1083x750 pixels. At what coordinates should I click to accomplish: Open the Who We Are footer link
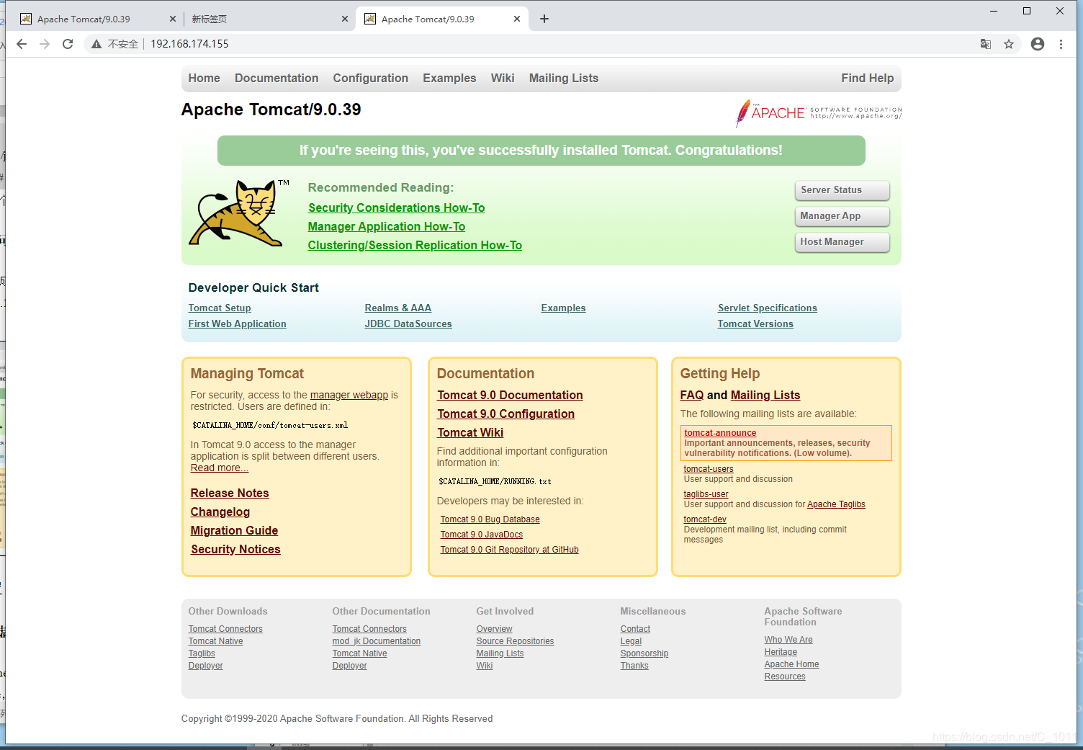tap(788, 640)
